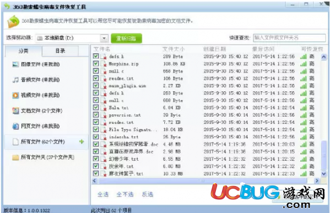Click the audio files music note icon

tap(15, 80)
